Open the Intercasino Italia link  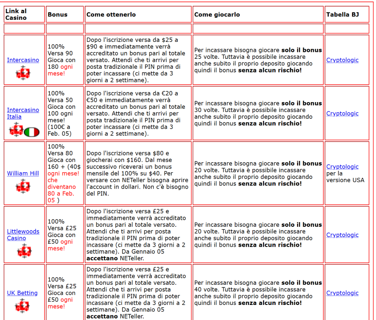tap(23, 113)
